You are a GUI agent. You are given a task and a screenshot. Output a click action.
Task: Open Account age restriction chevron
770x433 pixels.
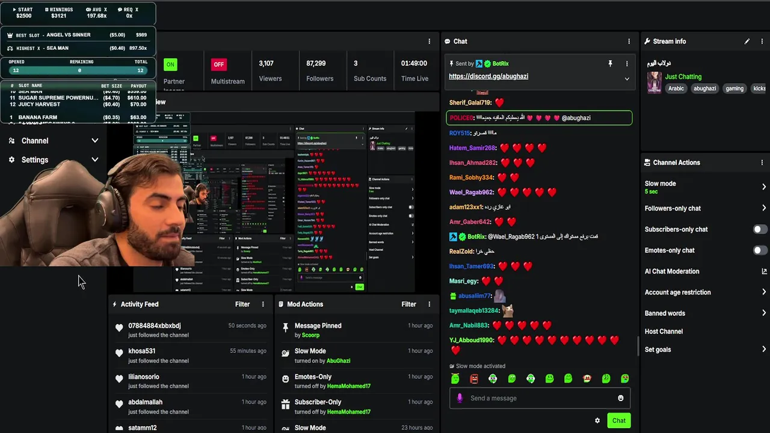tap(764, 292)
